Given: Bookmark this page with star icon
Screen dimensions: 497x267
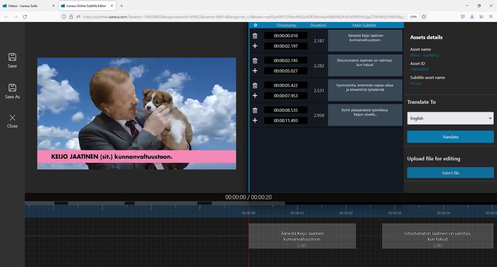Looking at the screenshot, I should coord(424,17).
